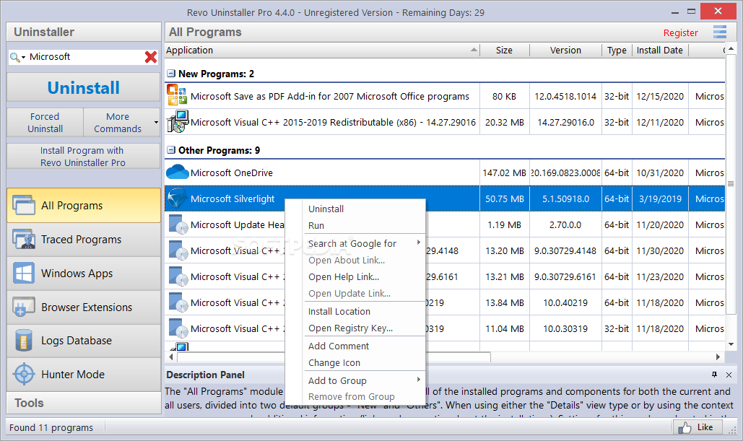Click horizontal scrollbar right arrow
The width and height of the screenshot is (743, 441).
pos(718,357)
